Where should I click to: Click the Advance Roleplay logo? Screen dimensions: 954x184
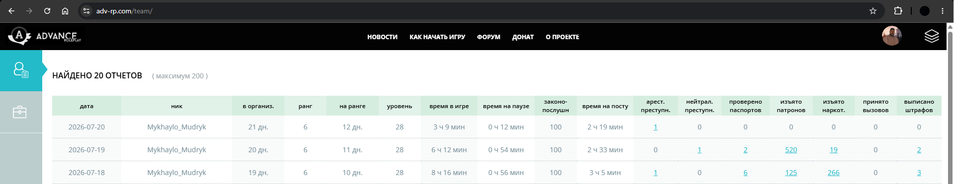45,36
